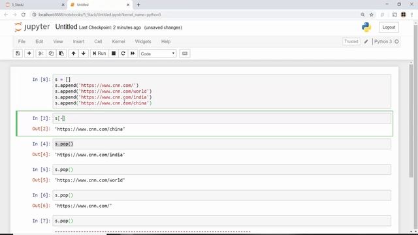
Task: Select the In [6] s.pop() cell
Action: (x=222, y=195)
